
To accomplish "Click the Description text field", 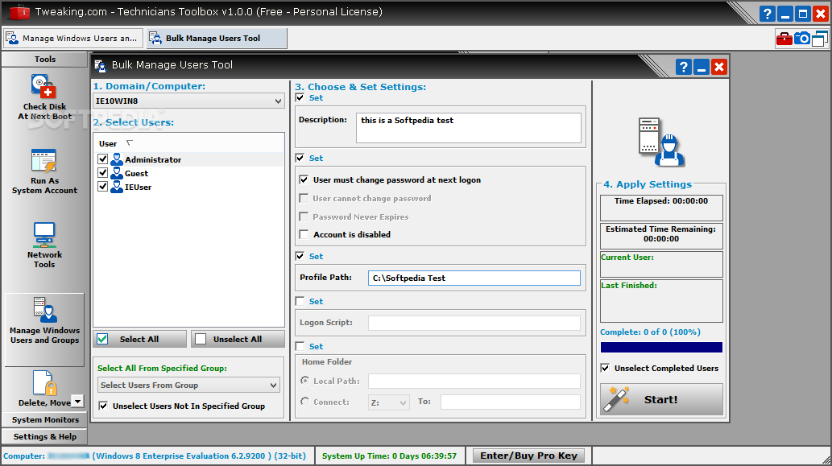I will 469,128.
